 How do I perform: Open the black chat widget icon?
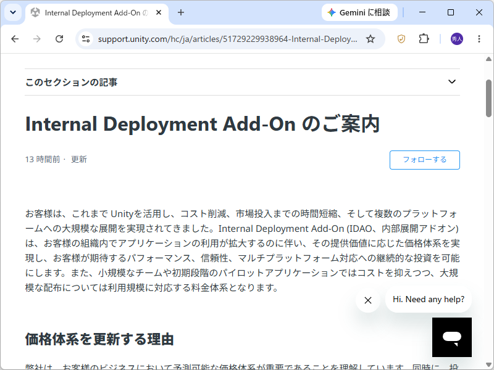point(452,337)
